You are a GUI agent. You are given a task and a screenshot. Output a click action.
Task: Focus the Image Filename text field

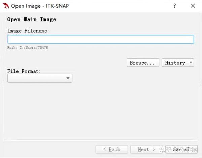[x=101, y=39]
